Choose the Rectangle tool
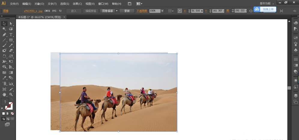This screenshot has width=299, height=140. coord(11,40)
